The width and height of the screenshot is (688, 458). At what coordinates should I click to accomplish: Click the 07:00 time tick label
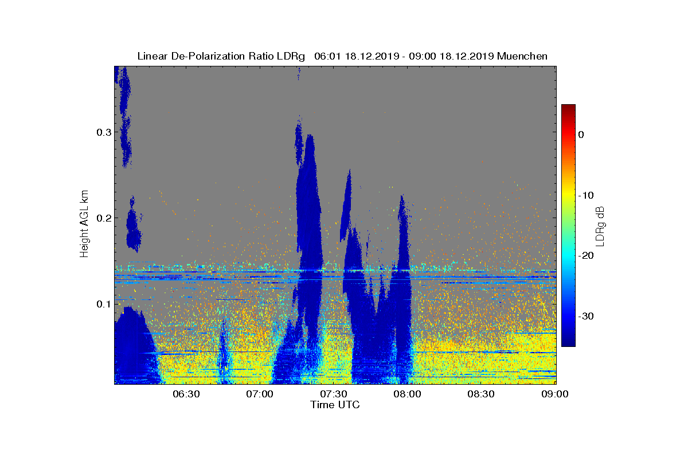[x=260, y=394]
